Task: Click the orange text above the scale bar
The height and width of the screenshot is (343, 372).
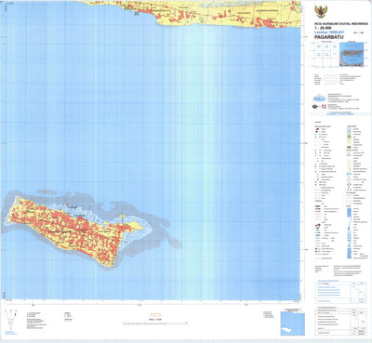Action: (x=155, y=315)
